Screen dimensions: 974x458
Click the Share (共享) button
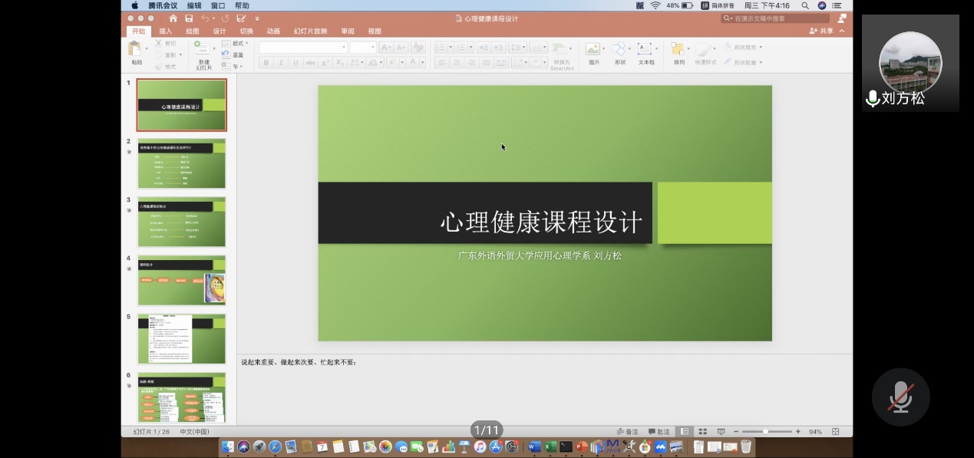click(822, 31)
